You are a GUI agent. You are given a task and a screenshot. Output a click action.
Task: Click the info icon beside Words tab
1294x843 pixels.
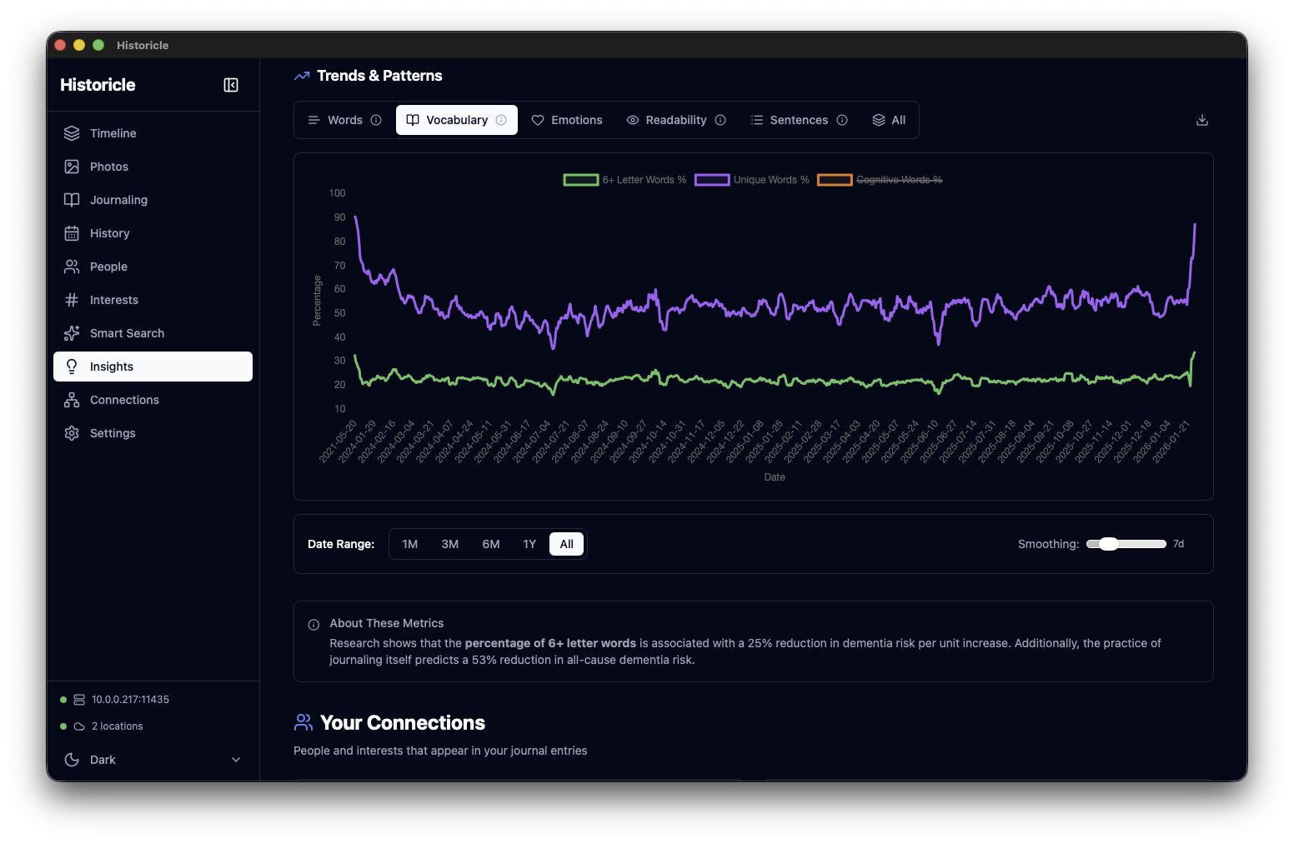click(376, 120)
